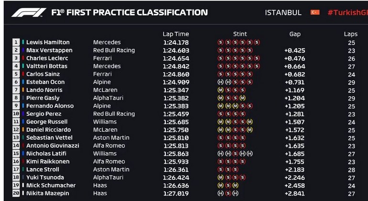Viewport: 368px width, 201px height.
Task: Click the position 20 badge beside Nikita Mazepin
Action: 16,193
